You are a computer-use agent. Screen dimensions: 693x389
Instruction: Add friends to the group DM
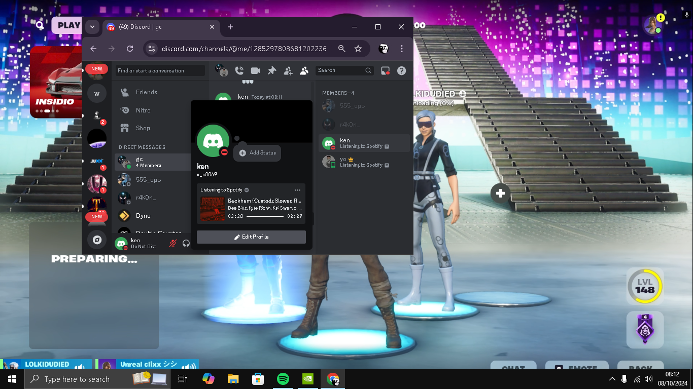coord(288,71)
